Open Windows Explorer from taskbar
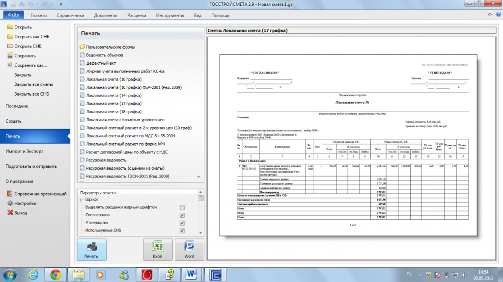 (78, 275)
